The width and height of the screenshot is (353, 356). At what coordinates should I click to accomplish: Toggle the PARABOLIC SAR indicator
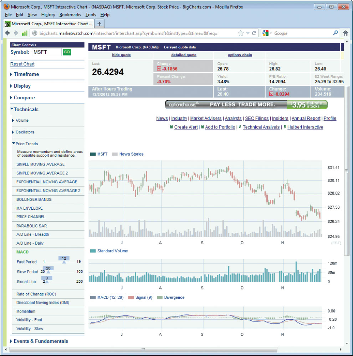[31, 226]
